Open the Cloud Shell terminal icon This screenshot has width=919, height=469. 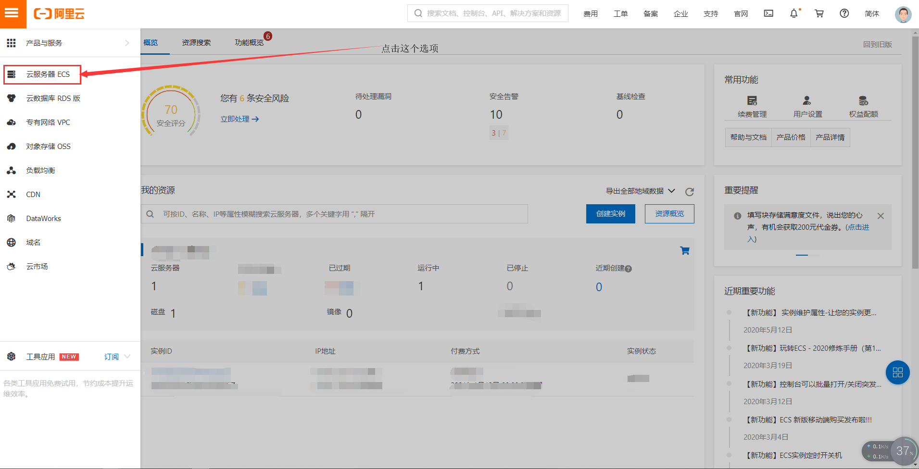point(768,13)
